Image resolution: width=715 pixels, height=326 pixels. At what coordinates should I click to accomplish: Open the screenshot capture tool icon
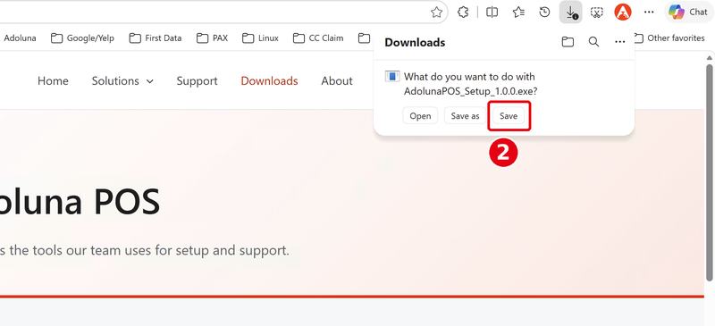[596, 13]
